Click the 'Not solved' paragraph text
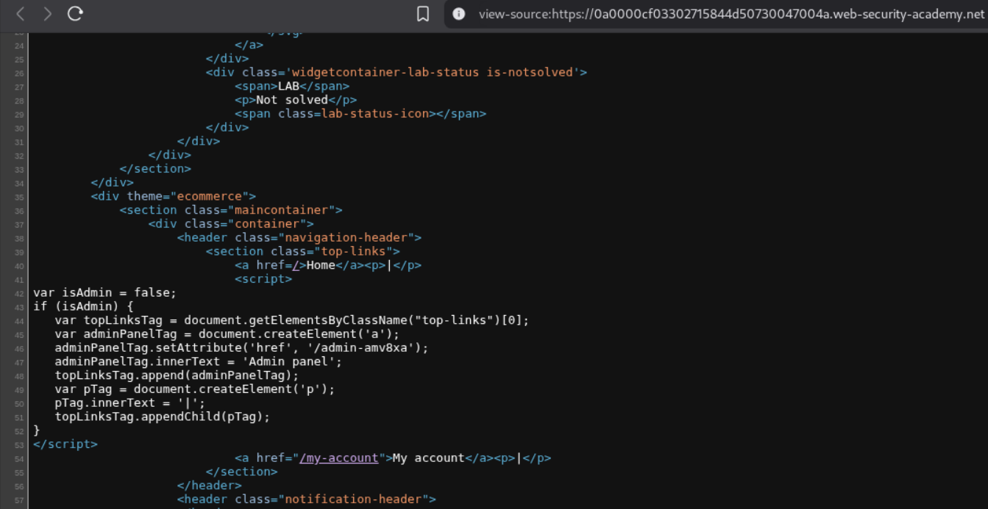988x509 pixels. pyautogui.click(x=291, y=100)
